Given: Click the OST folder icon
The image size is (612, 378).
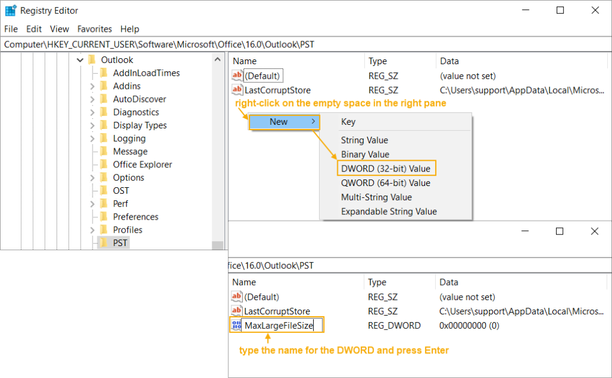Looking at the screenshot, I should click(104, 190).
